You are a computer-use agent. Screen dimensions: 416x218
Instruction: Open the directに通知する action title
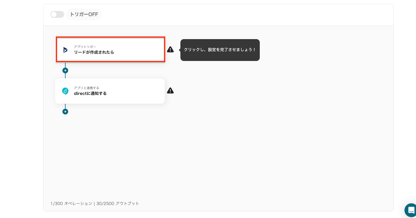[90, 93]
